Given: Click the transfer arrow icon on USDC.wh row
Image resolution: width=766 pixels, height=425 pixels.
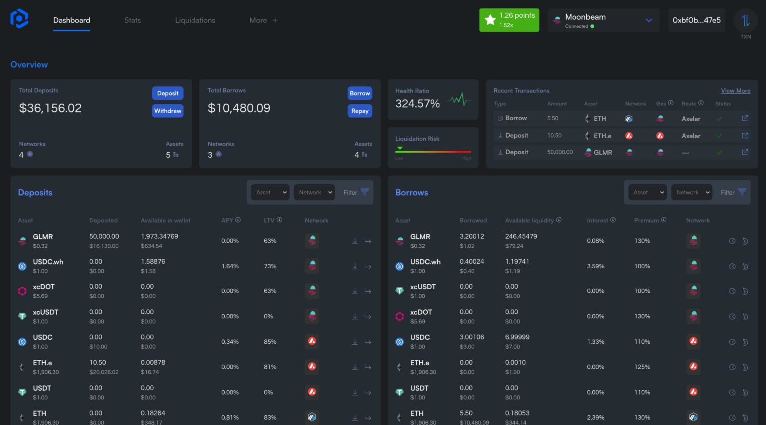Looking at the screenshot, I should point(368,266).
